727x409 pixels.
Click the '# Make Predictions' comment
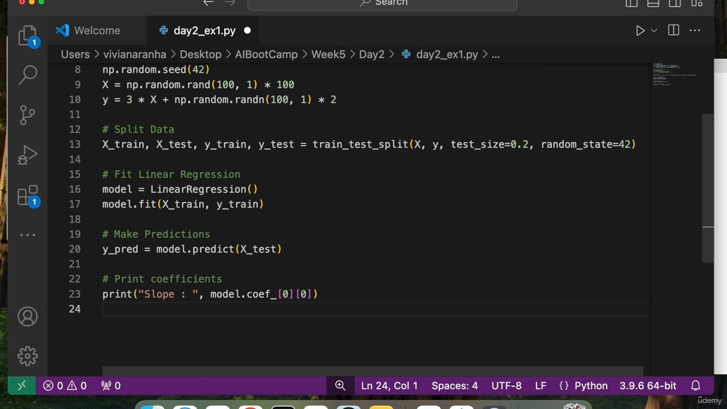tap(156, 234)
